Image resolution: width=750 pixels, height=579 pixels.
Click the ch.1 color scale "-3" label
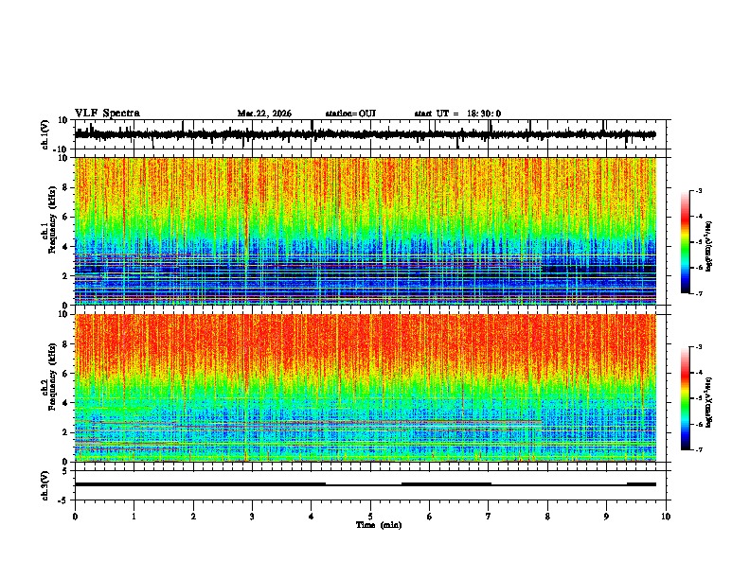click(x=698, y=190)
